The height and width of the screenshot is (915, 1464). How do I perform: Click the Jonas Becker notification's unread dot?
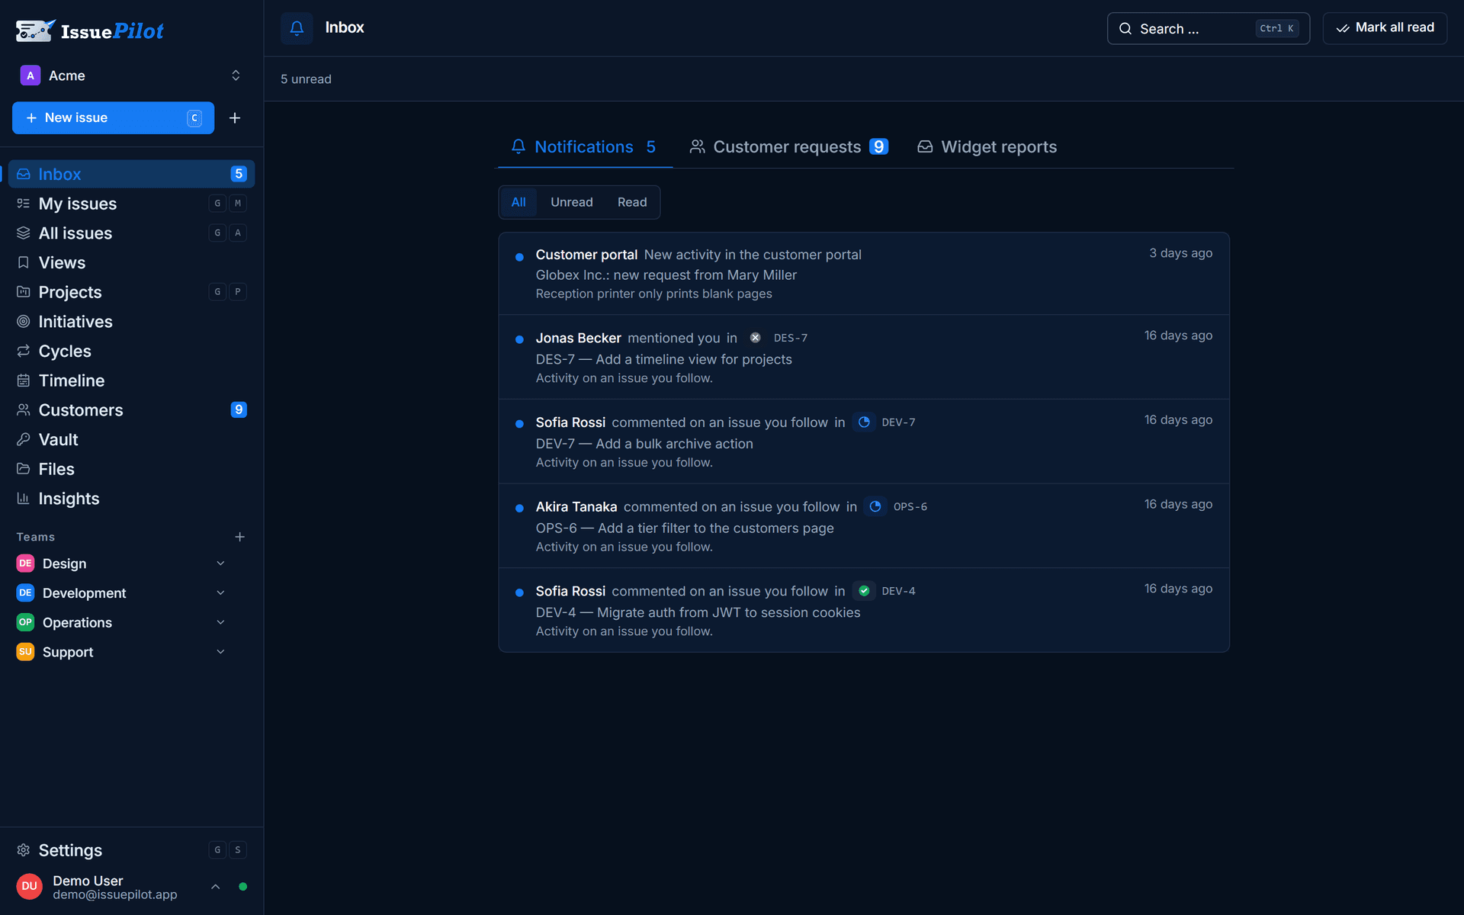click(x=519, y=339)
